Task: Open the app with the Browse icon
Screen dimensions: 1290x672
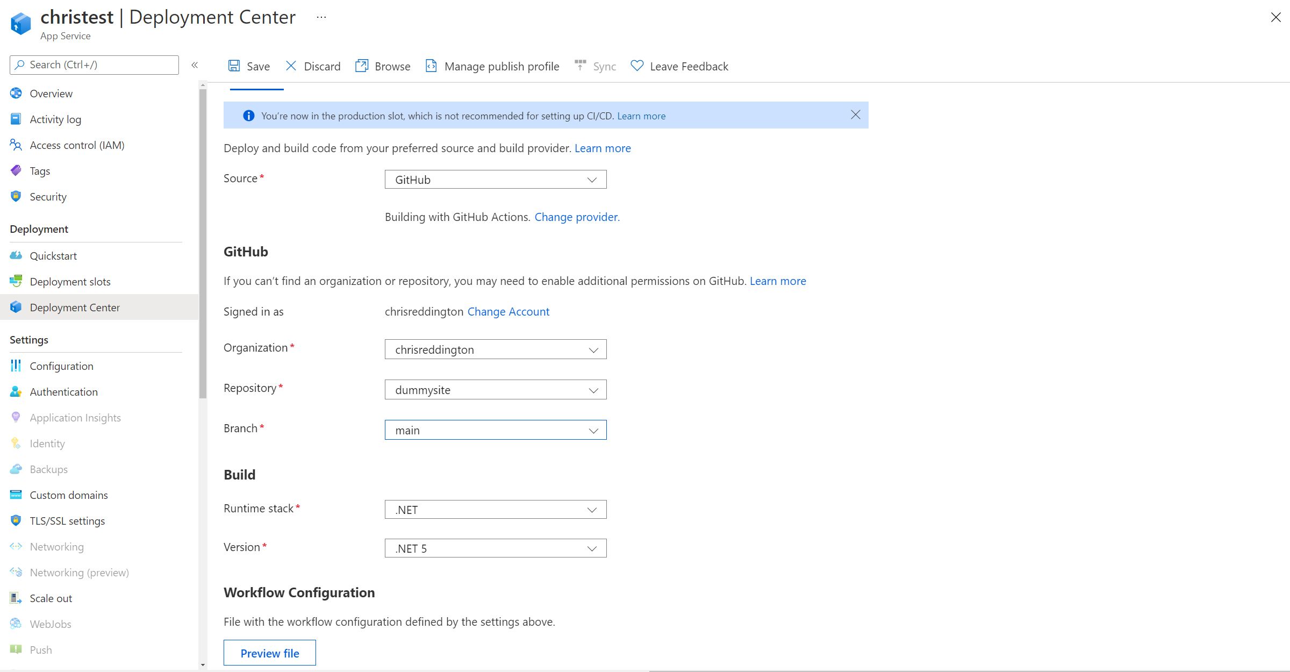Action: tap(362, 66)
